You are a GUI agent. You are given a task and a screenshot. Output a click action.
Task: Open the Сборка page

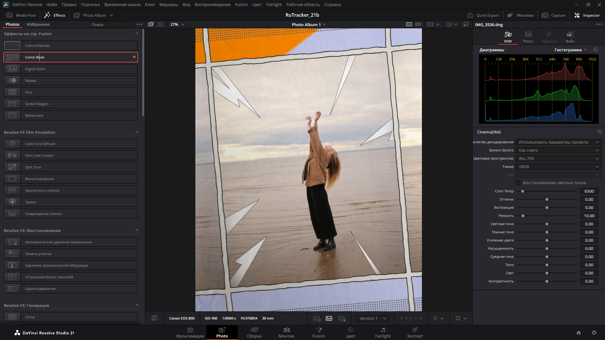click(254, 332)
